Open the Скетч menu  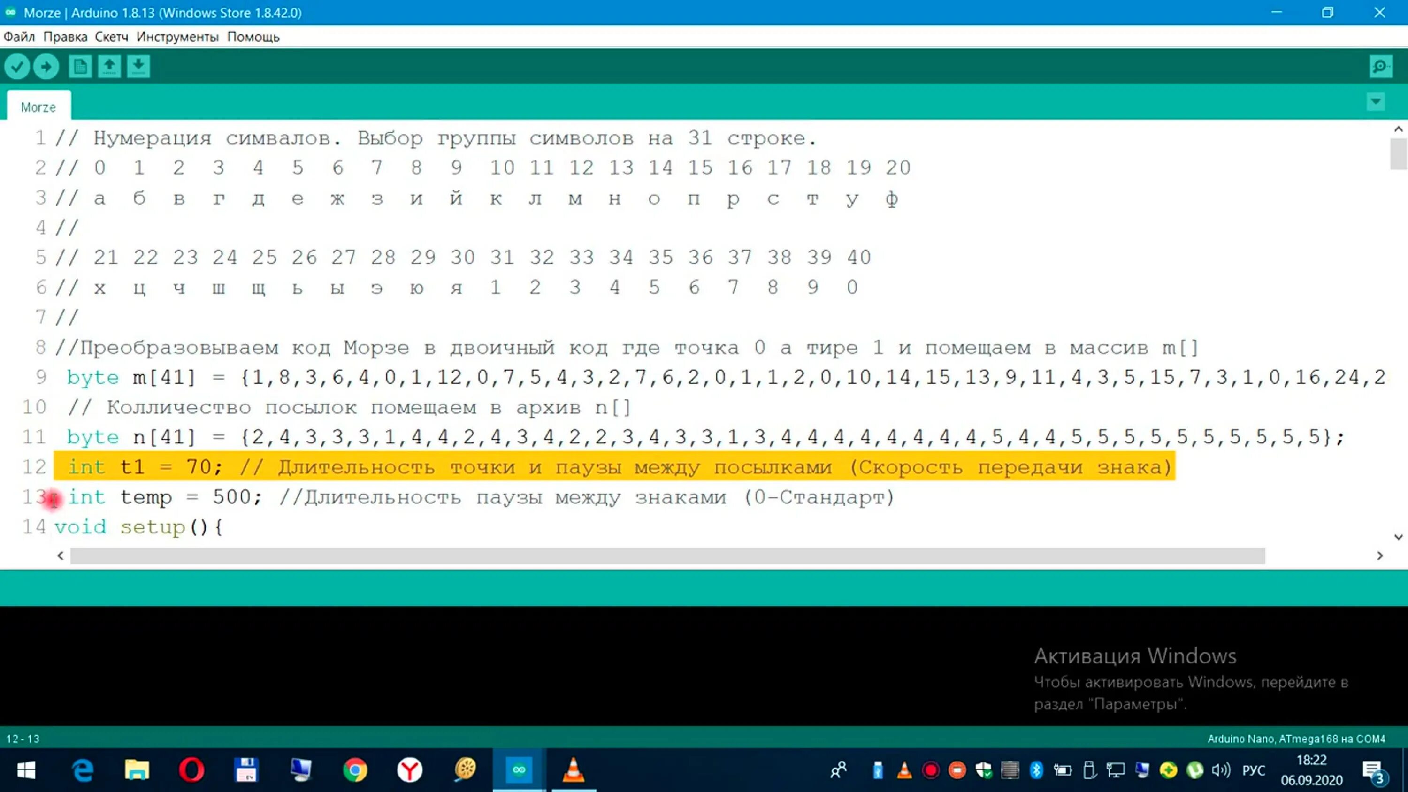tap(111, 36)
